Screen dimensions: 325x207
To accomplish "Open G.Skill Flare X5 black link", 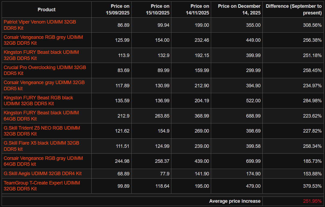I will point(41,143).
